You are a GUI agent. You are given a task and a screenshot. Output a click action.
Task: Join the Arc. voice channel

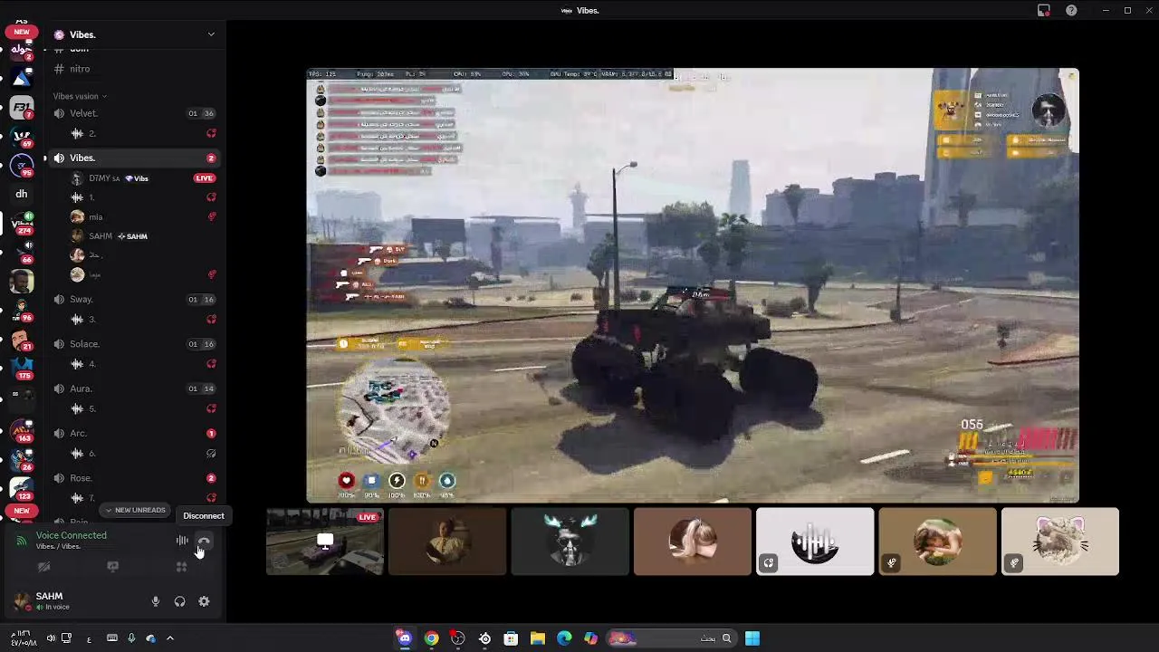[x=136, y=433]
